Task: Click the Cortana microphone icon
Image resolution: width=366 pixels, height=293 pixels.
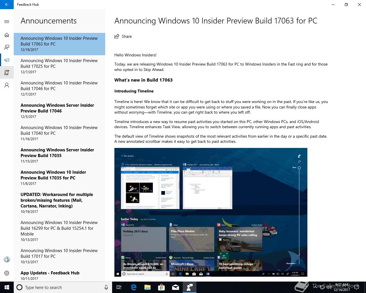Action: 106,287
